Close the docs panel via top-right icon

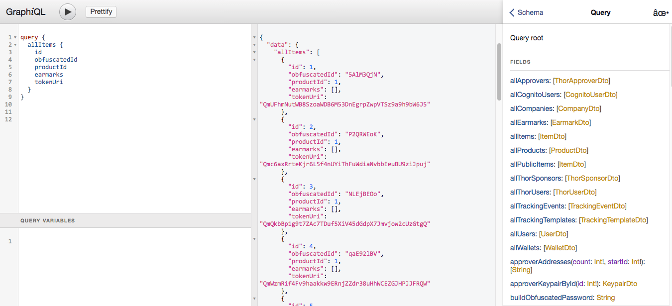[660, 13]
